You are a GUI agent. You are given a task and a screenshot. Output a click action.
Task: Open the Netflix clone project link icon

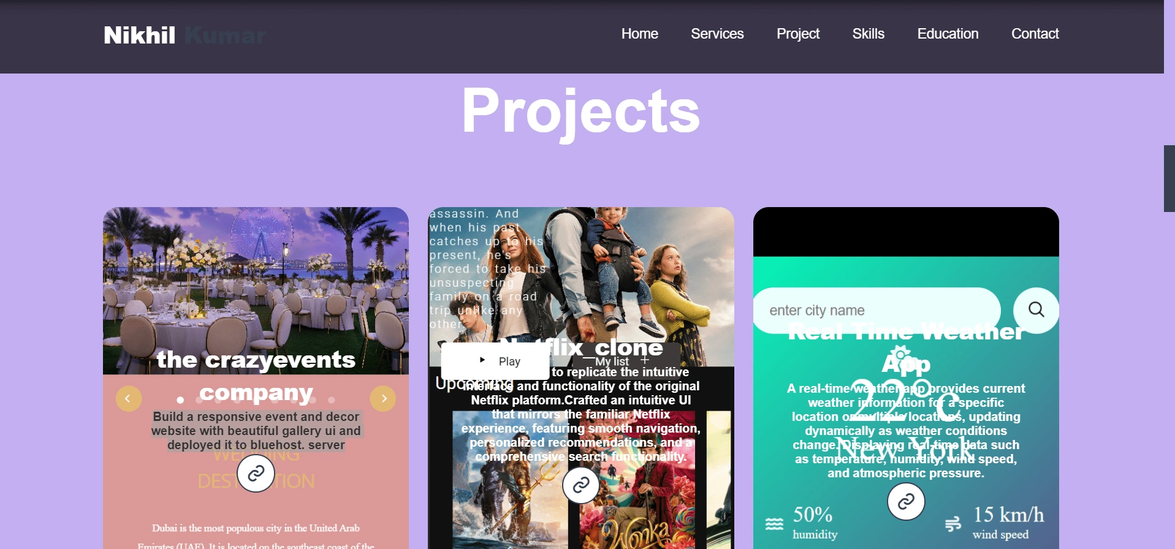click(581, 485)
